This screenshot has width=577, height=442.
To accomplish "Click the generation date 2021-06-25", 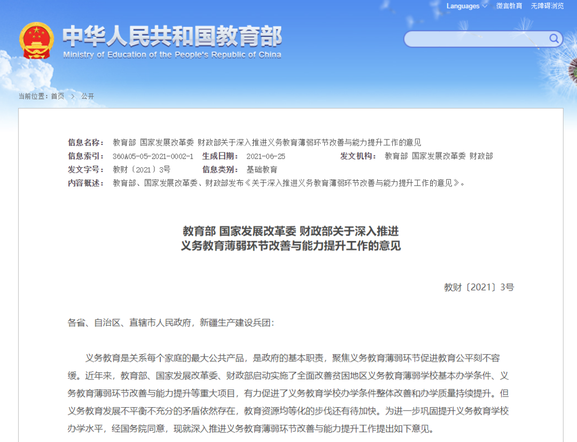I will click(x=266, y=157).
